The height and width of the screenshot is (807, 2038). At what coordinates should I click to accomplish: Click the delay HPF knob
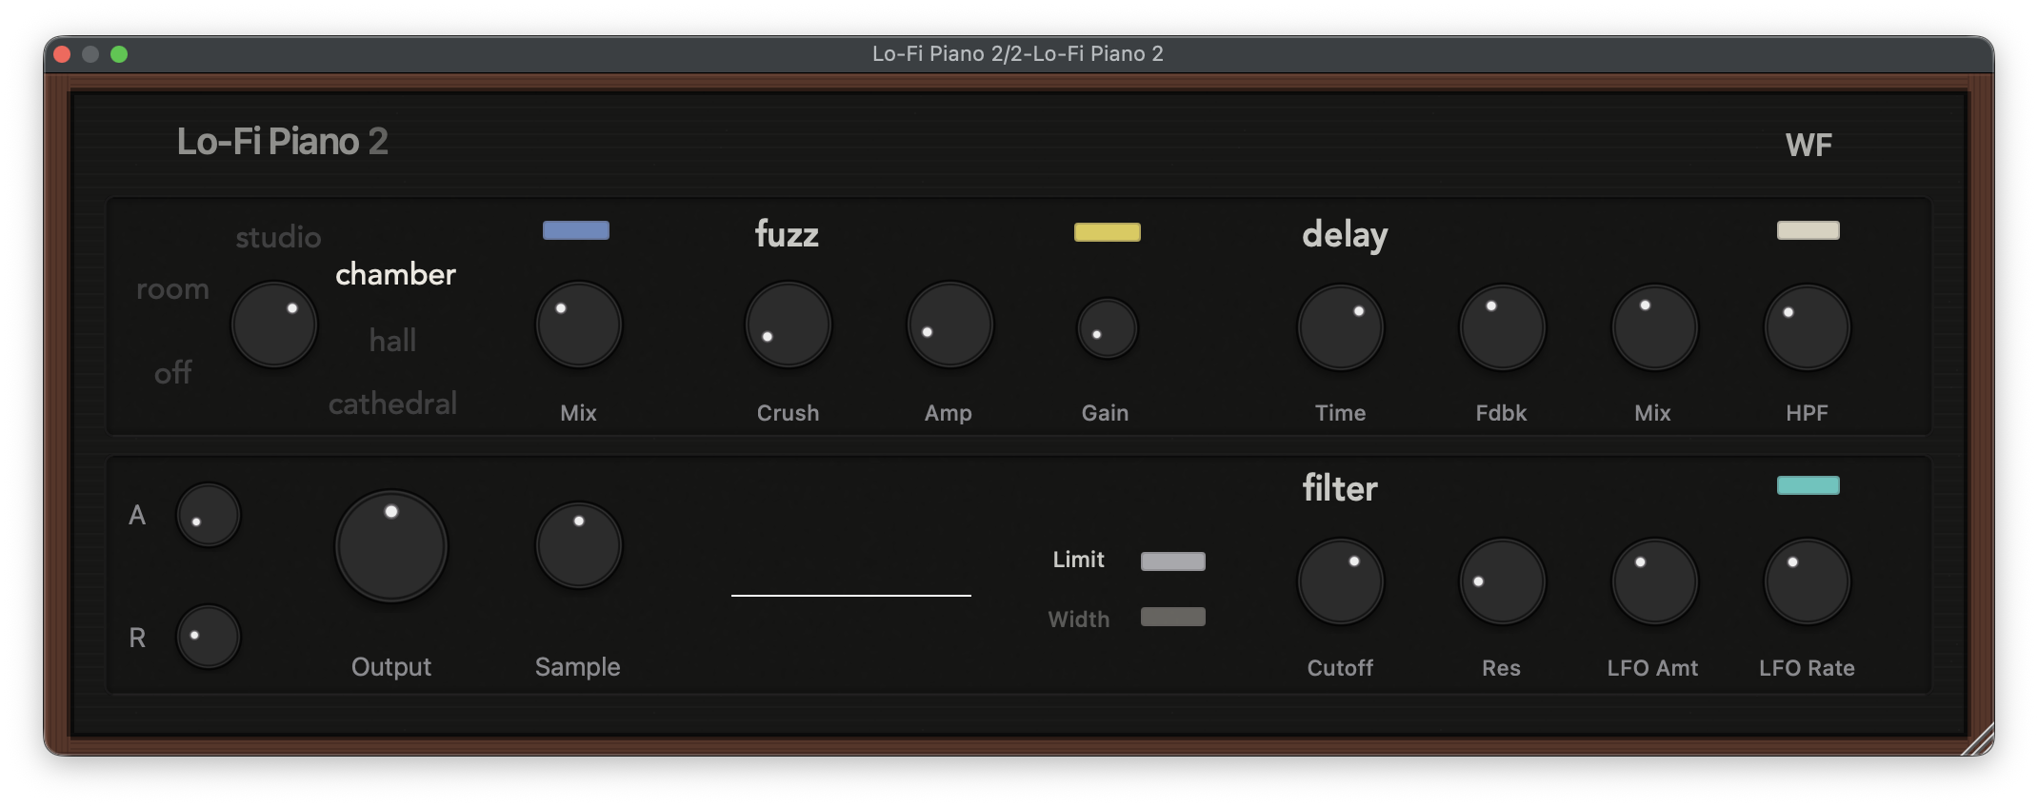coord(1808,327)
